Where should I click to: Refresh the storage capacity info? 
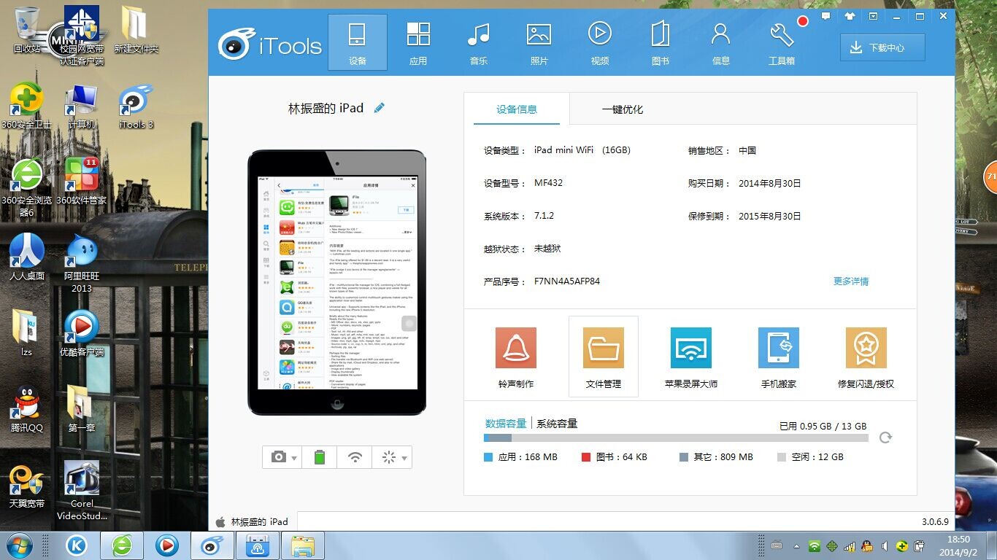click(885, 437)
